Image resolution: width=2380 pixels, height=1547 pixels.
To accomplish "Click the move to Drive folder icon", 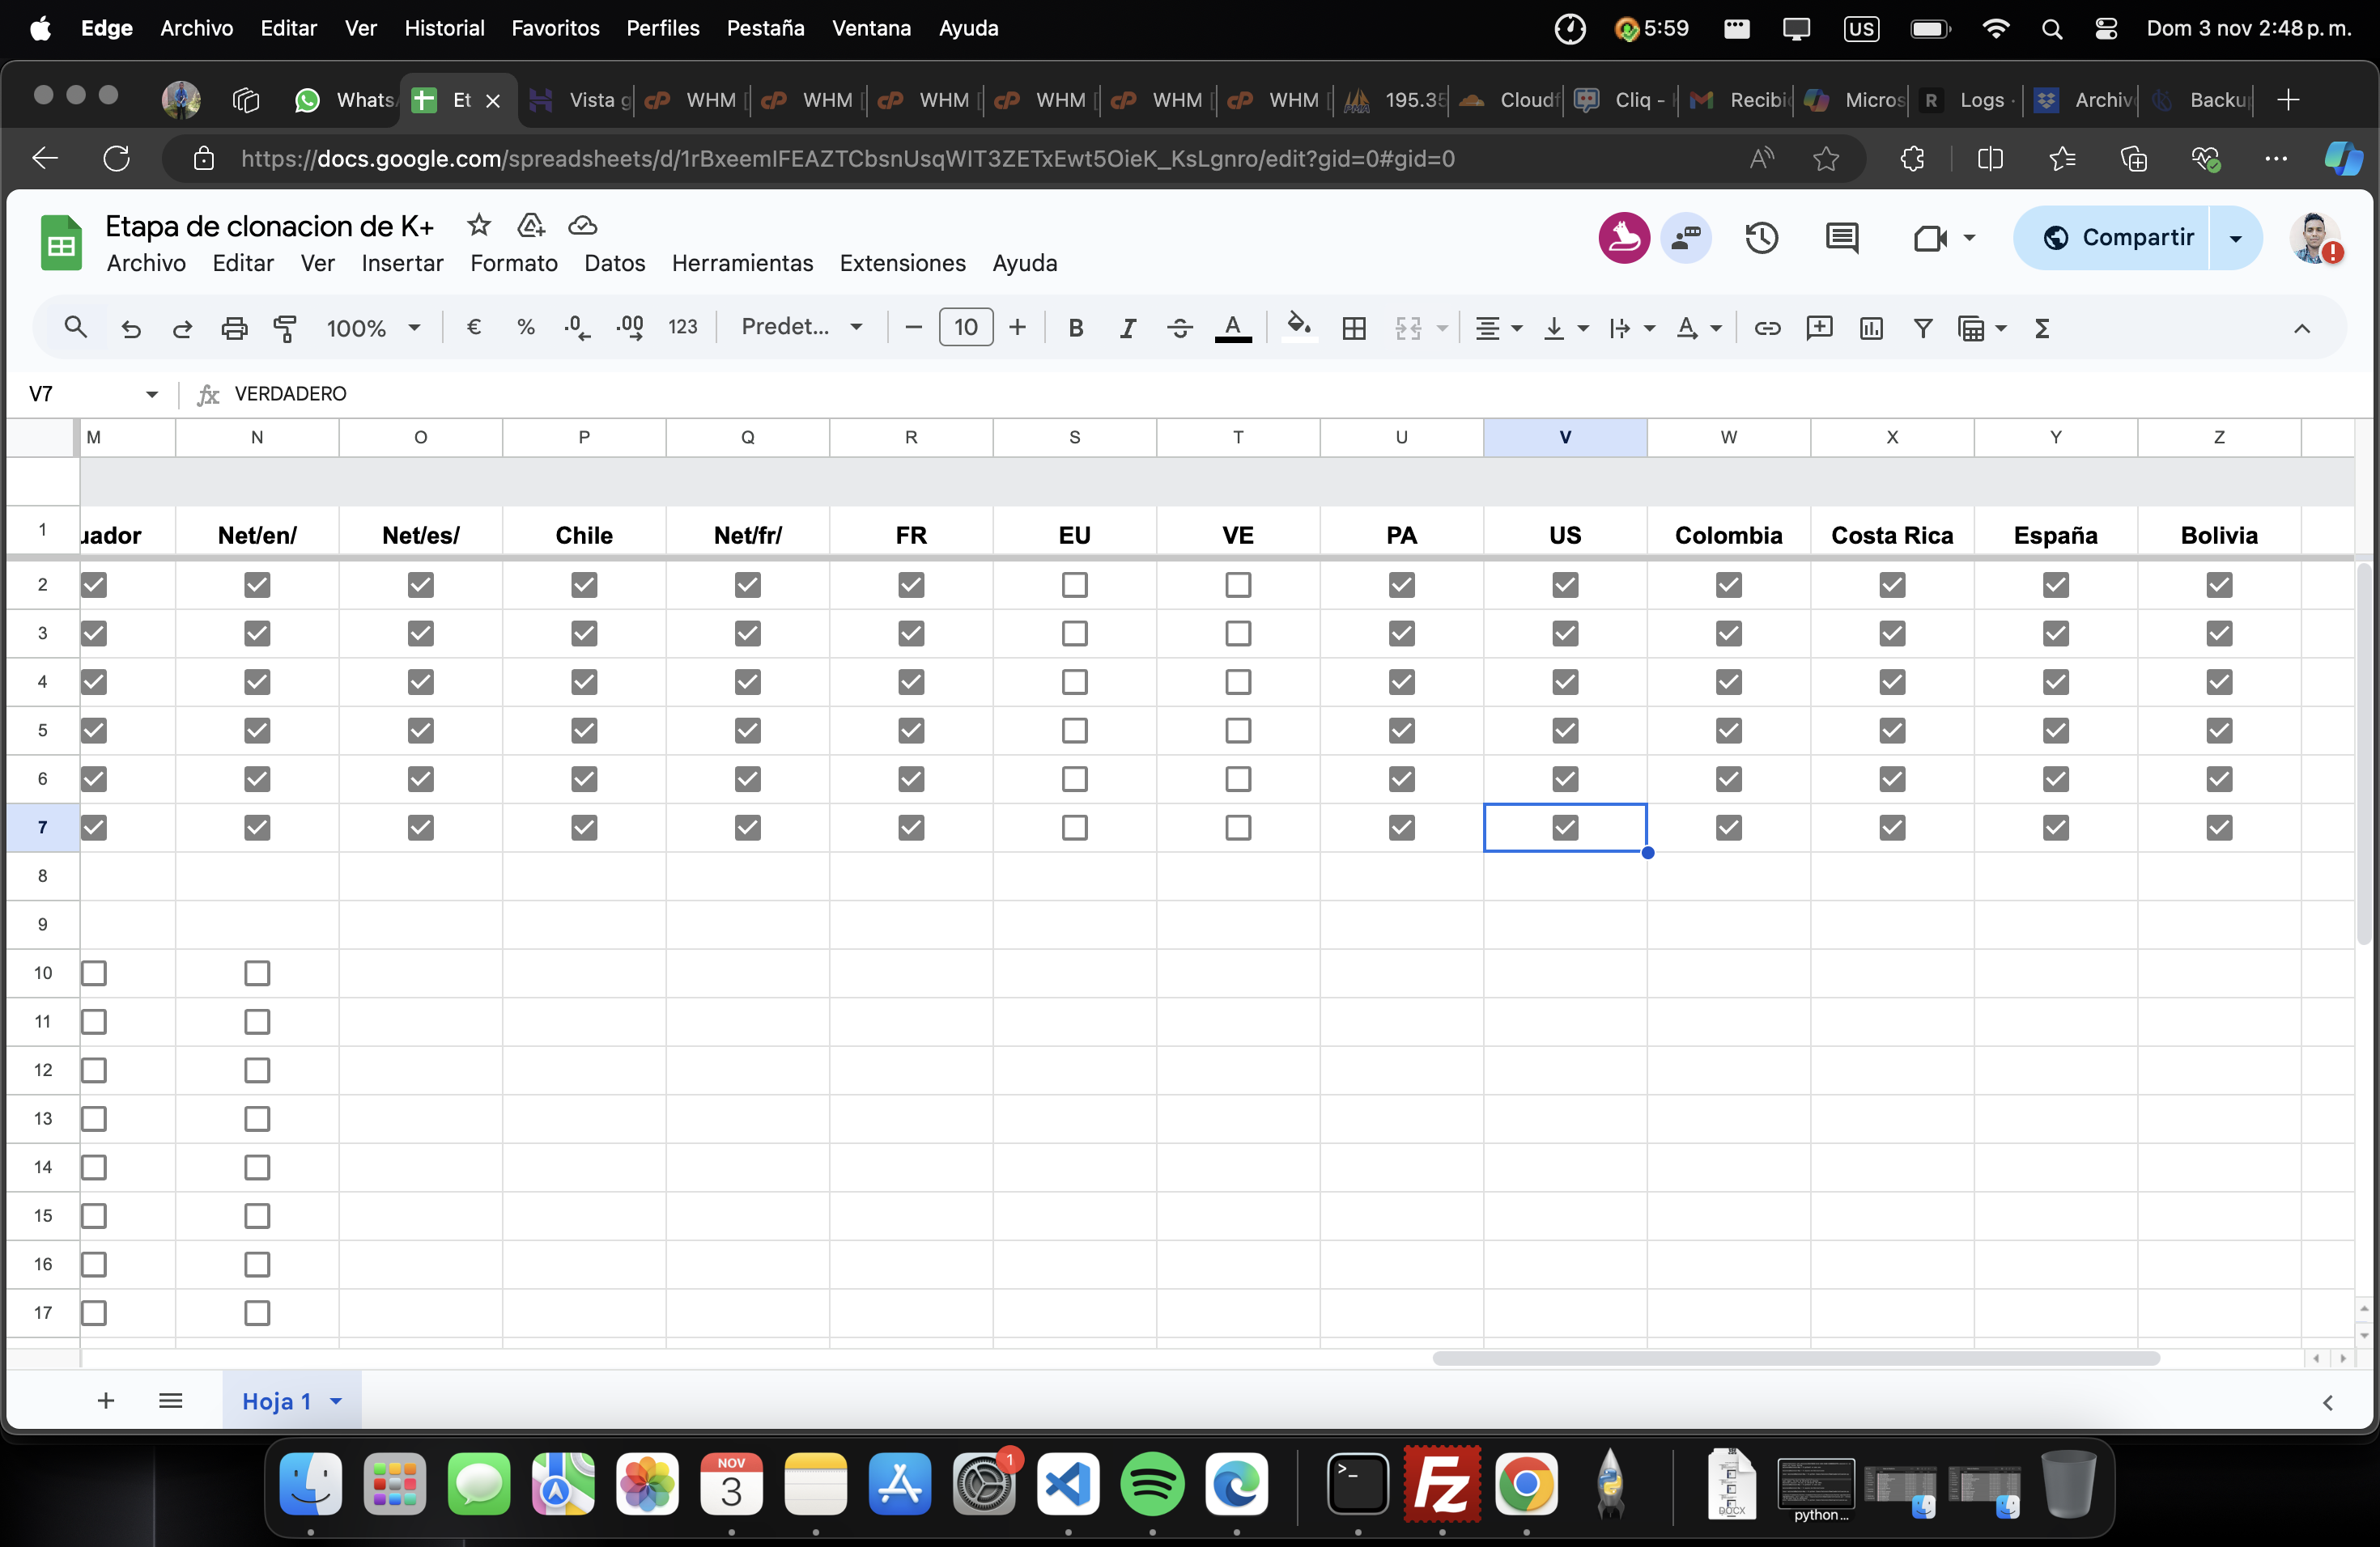I will (x=531, y=226).
